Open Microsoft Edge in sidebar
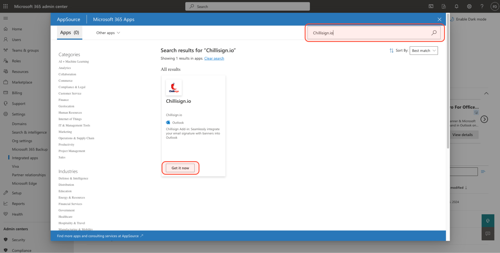This screenshot has width=500, height=253. pyautogui.click(x=24, y=183)
